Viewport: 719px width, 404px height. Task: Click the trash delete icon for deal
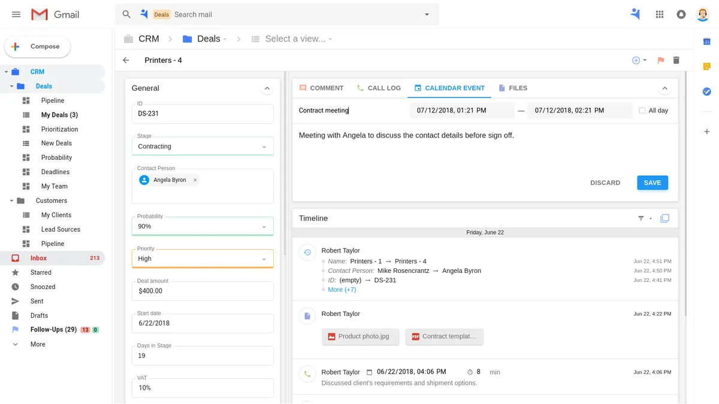(676, 60)
